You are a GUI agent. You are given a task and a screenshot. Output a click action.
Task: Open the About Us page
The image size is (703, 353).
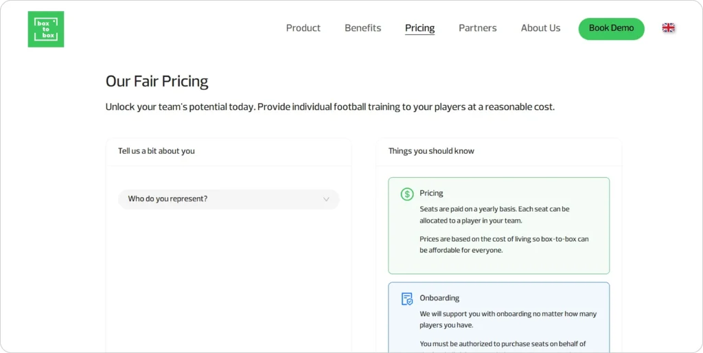pos(540,28)
